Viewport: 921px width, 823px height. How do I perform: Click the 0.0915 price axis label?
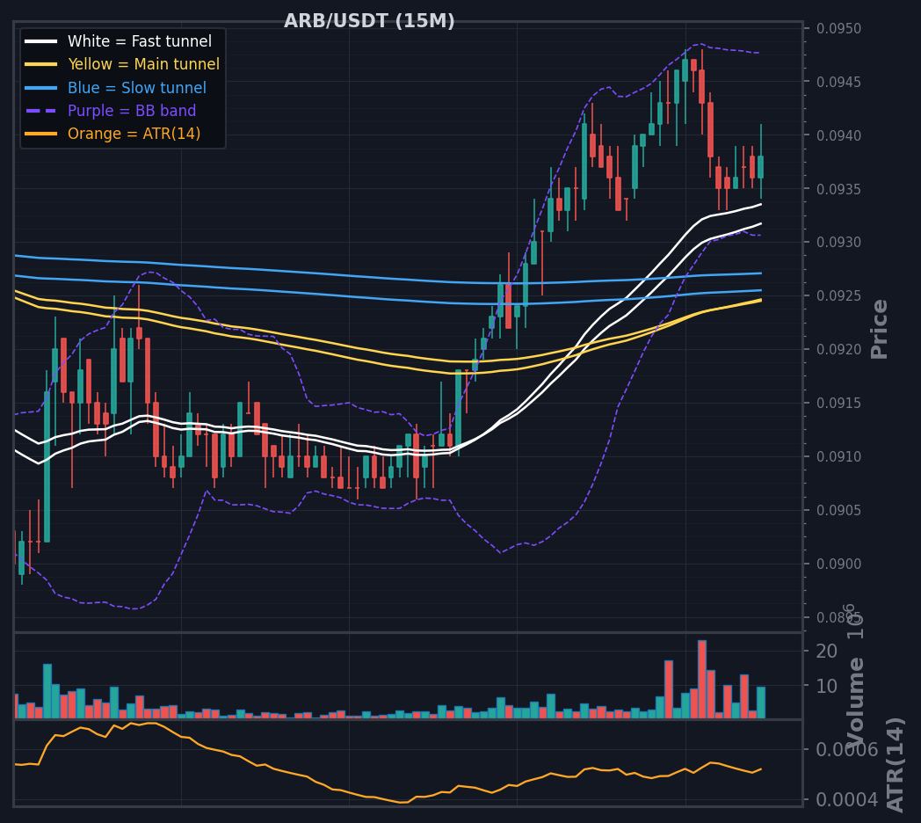coord(838,403)
